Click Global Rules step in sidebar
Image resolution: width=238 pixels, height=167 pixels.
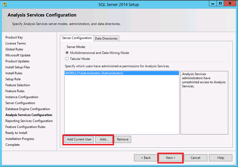click(x=14, y=49)
